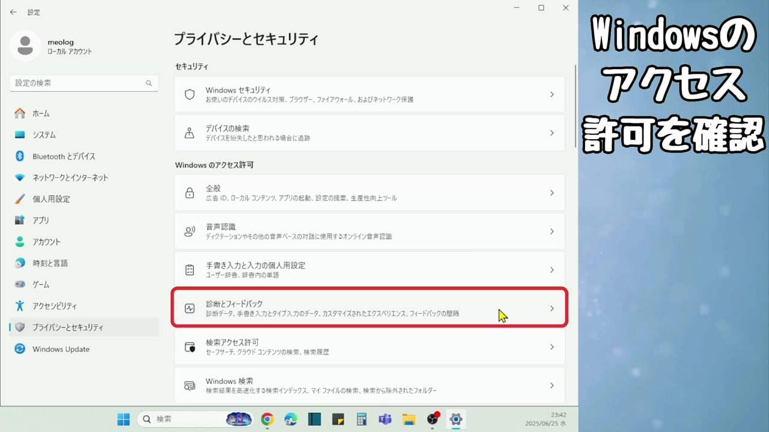Click the taskbar 検索 search box
Viewport: 769px width, 432px height.
[x=195, y=419]
